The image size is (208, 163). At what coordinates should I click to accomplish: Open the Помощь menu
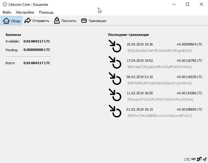pyautogui.click(x=46, y=12)
